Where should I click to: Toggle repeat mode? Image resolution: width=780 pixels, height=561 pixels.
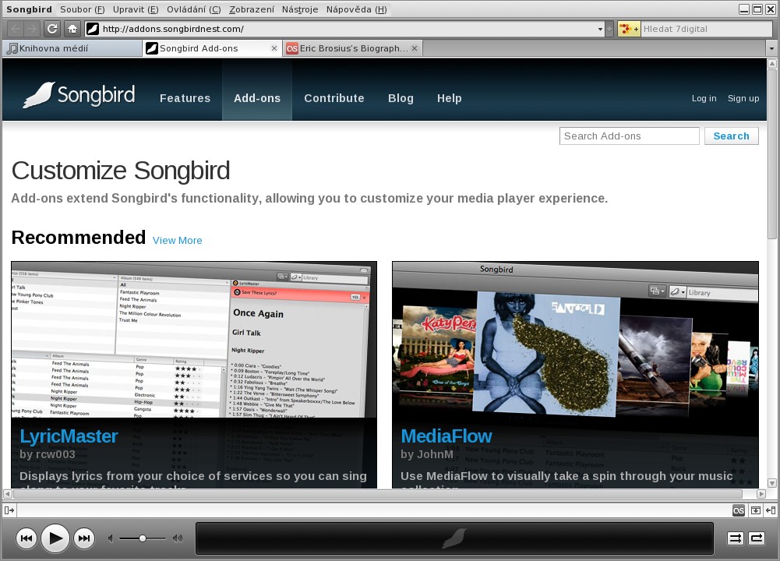[757, 538]
